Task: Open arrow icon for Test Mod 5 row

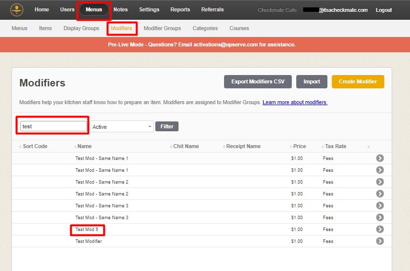Action: pyautogui.click(x=380, y=230)
